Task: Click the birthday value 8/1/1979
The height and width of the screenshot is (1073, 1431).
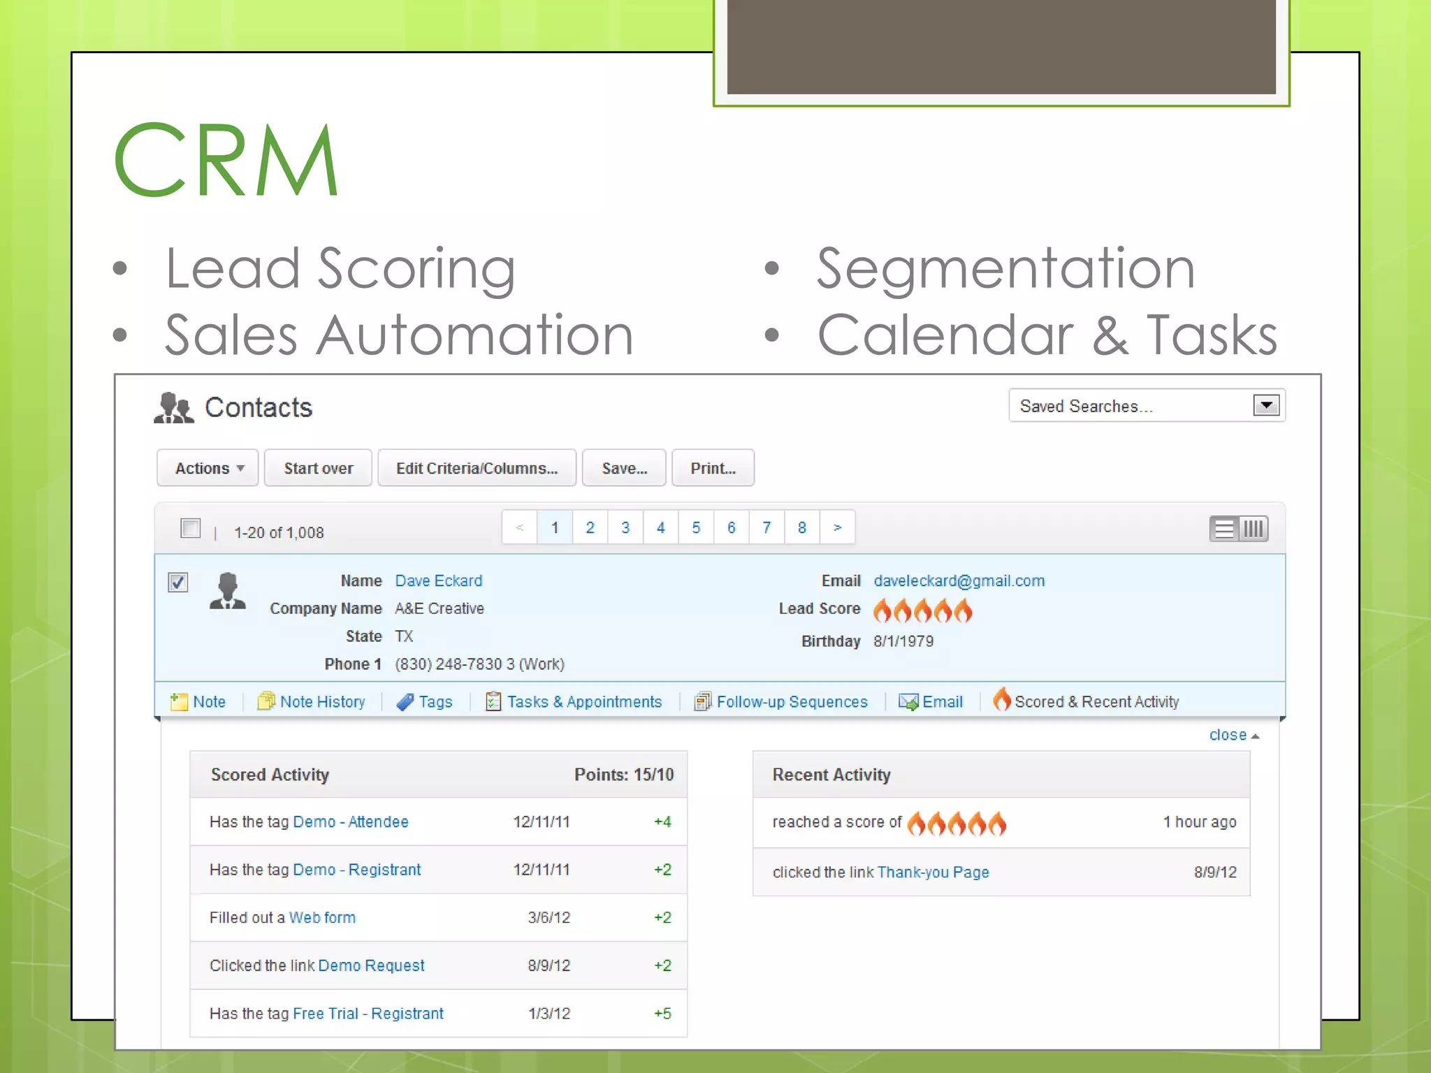Action: (x=903, y=641)
